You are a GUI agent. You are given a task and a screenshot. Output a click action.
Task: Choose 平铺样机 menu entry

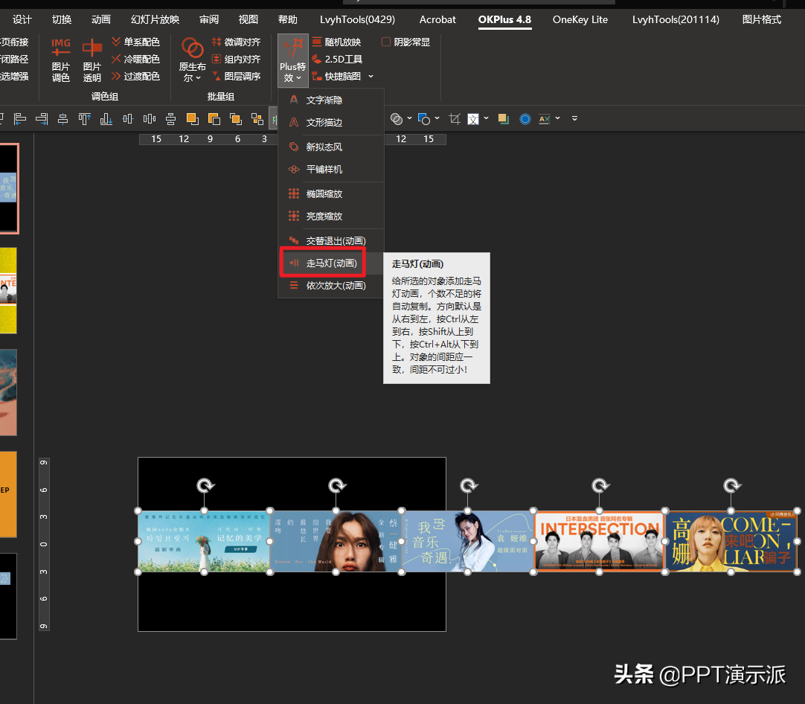(330, 169)
